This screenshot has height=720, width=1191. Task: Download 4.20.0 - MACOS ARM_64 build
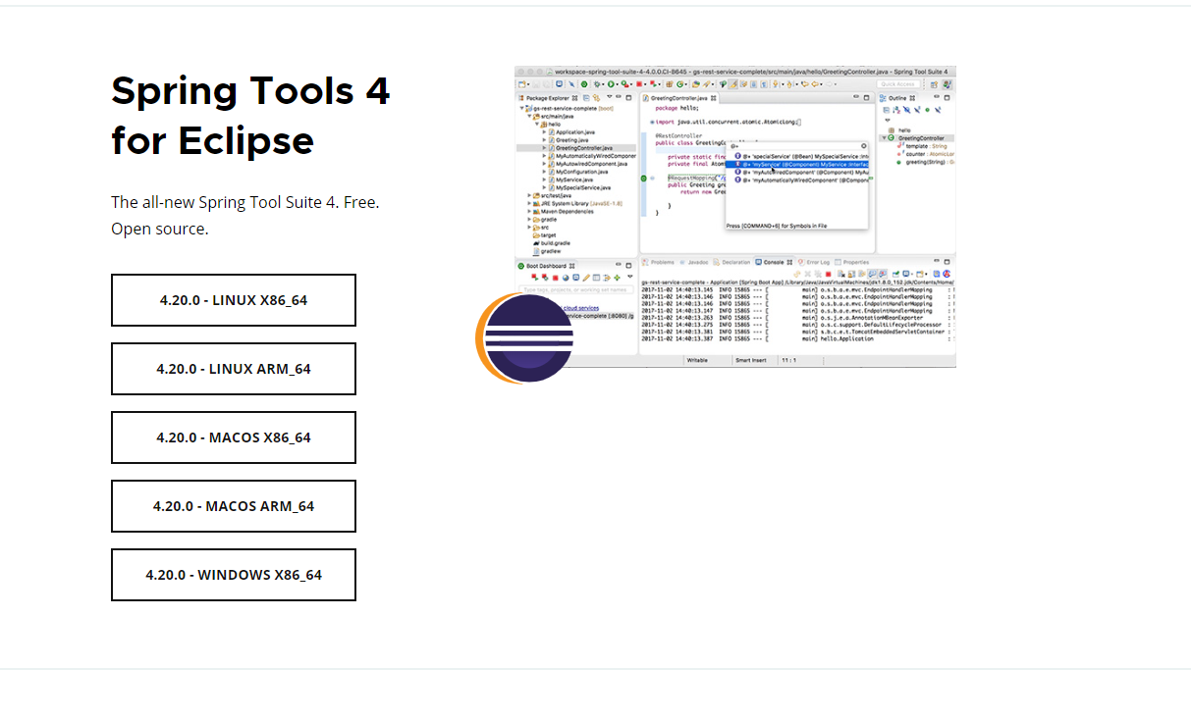pyautogui.click(x=234, y=506)
